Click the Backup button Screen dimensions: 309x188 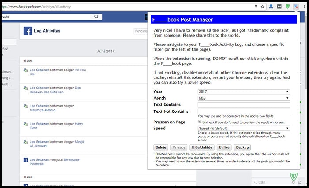[x=242, y=147]
